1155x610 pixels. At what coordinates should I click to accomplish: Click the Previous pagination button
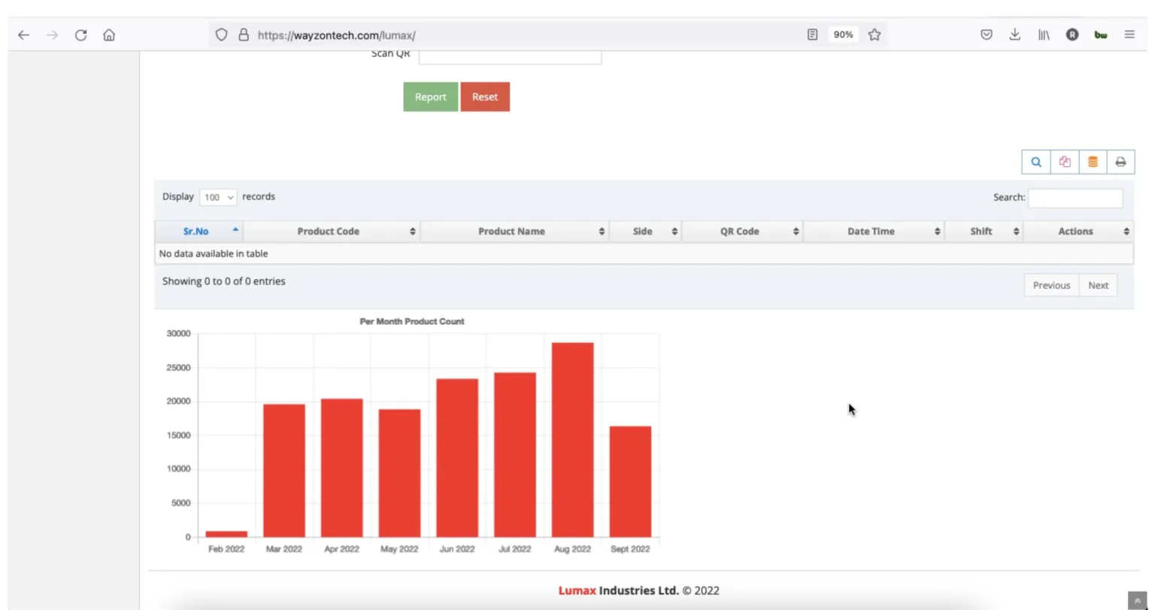point(1051,285)
